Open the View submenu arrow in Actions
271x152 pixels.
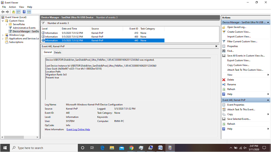coord(268,75)
